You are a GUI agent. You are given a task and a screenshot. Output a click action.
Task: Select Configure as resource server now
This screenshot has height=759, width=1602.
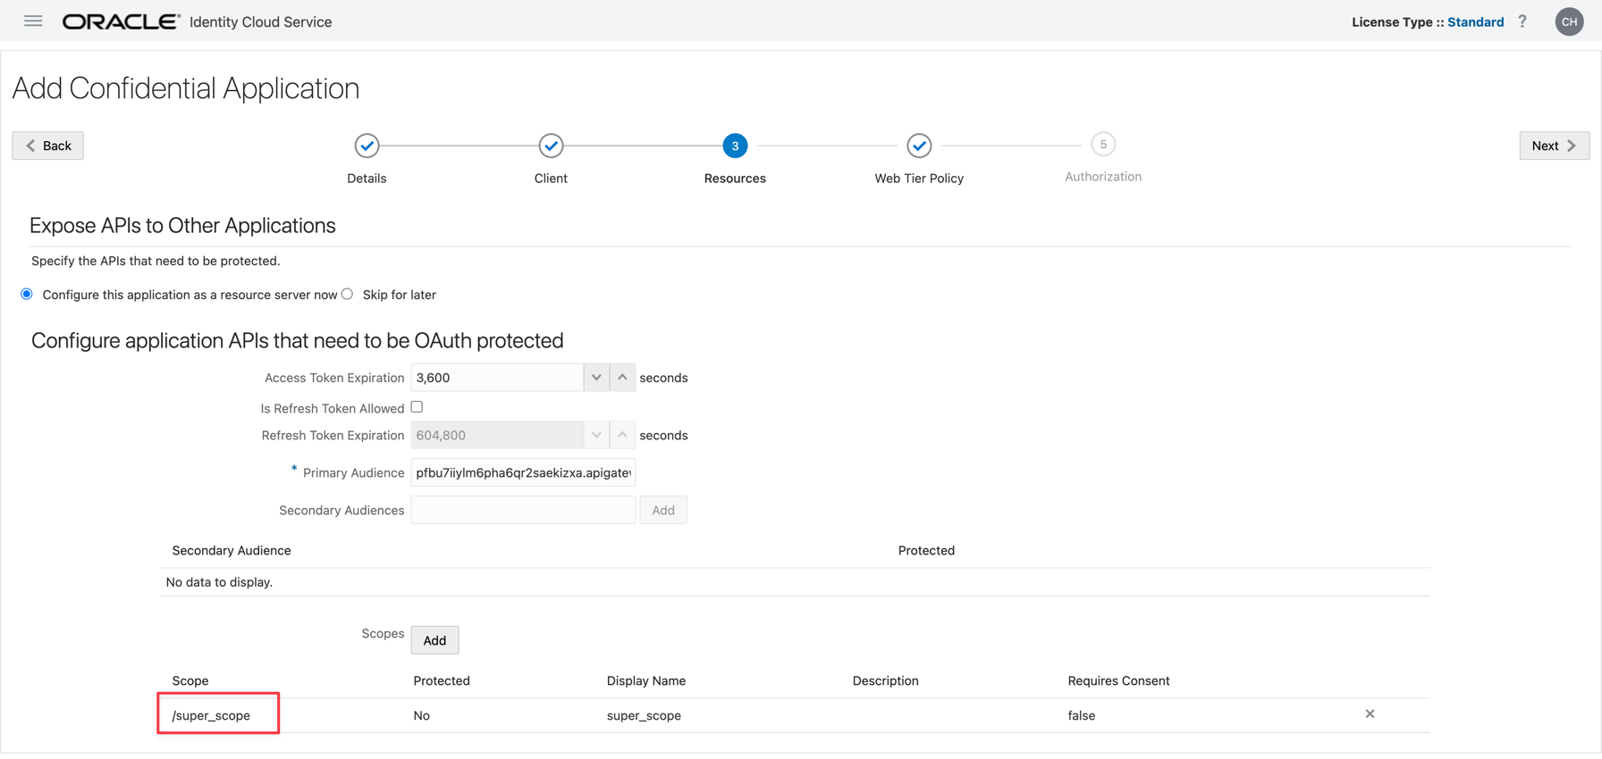27,295
